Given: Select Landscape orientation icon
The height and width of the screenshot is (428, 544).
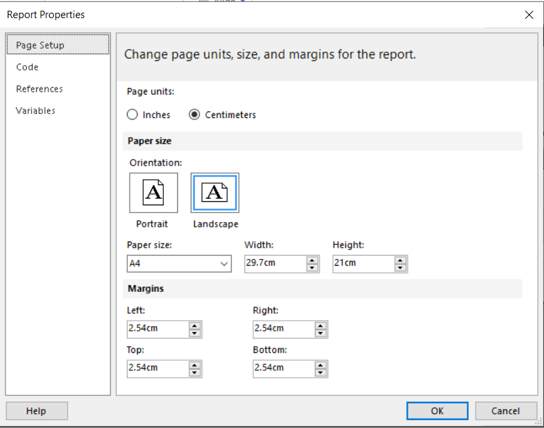Looking at the screenshot, I should click(x=215, y=193).
